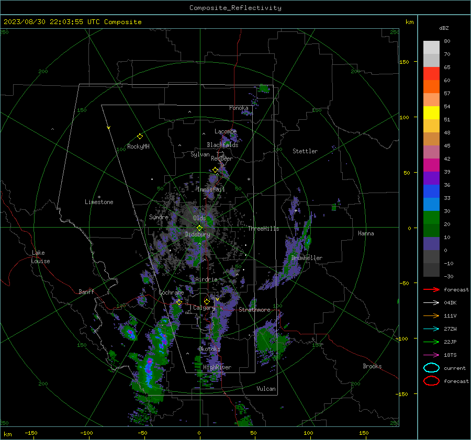Select the light blue 30-33 dBZ swatch
The image size is (471, 440).
[x=431, y=205]
